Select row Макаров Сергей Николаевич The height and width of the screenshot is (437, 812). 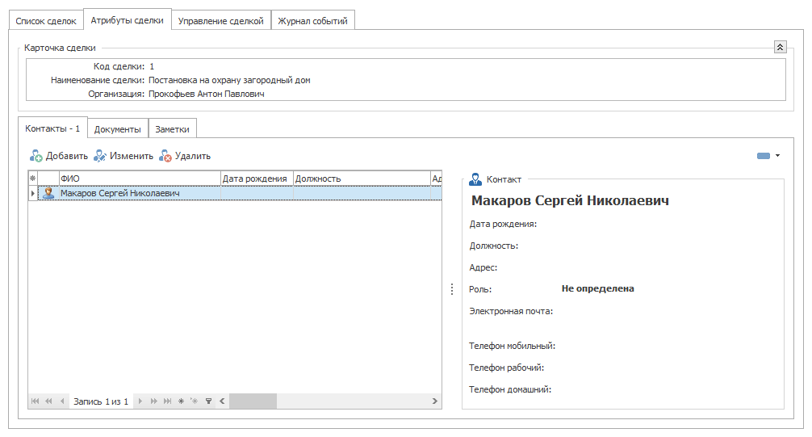click(240, 193)
